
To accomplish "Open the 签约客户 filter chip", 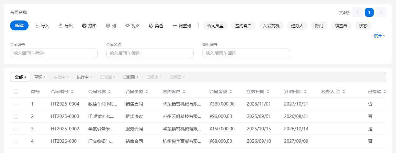I will pyautogui.click(x=243, y=26).
